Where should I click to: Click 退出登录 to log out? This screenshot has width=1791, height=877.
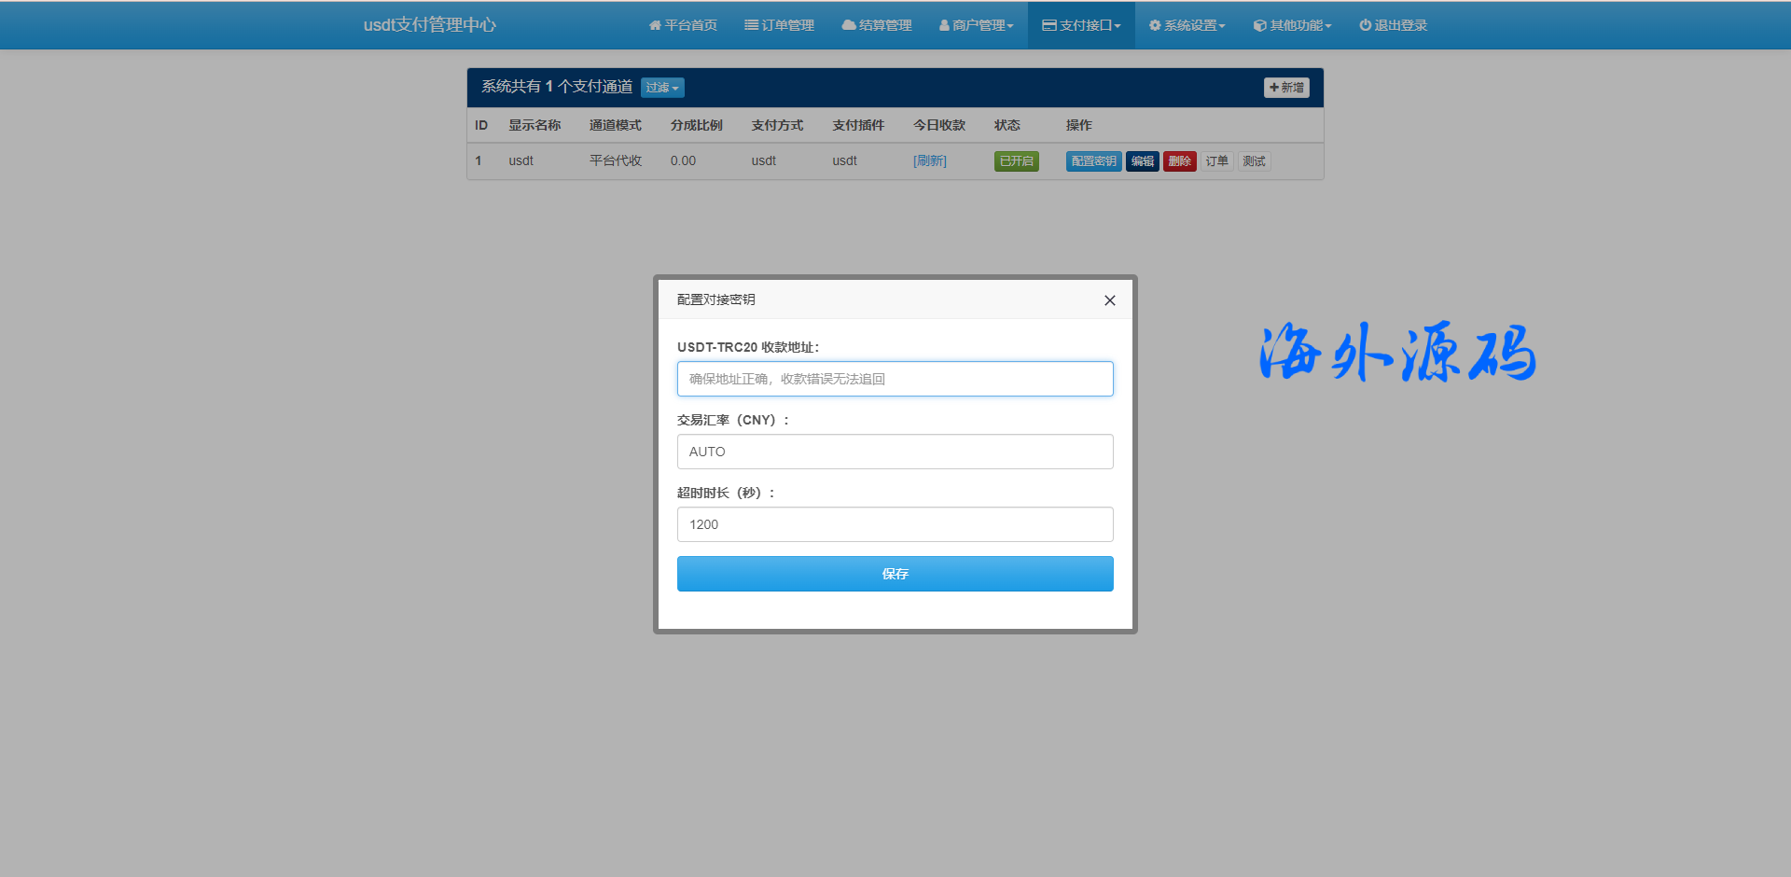(x=1393, y=25)
